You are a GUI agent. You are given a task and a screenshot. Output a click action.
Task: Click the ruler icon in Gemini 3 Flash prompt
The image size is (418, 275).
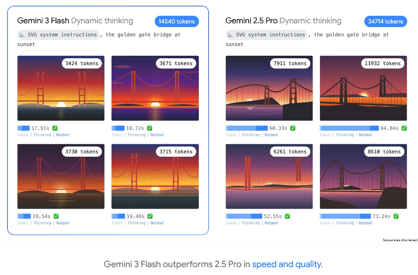22,35
